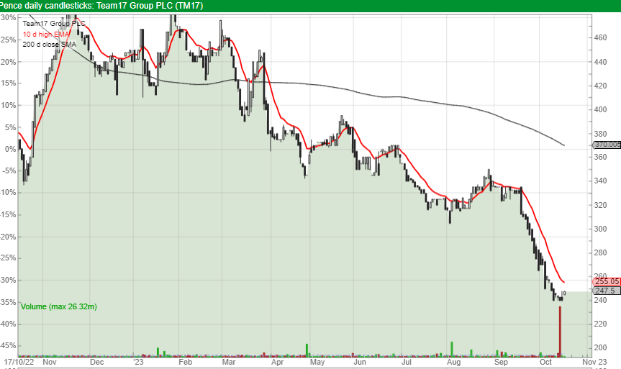621x369 pixels.
Task: Click the chart title Team17 Group PLC (TM17)
Action: [150, 6]
